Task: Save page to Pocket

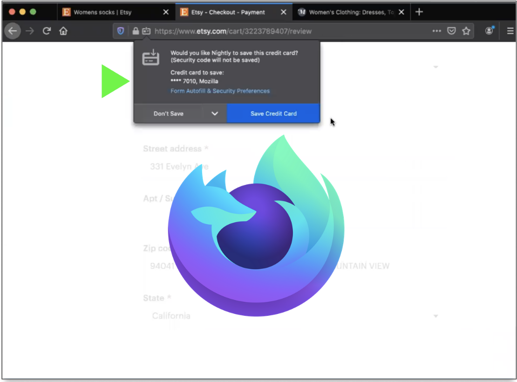Action: (x=451, y=31)
